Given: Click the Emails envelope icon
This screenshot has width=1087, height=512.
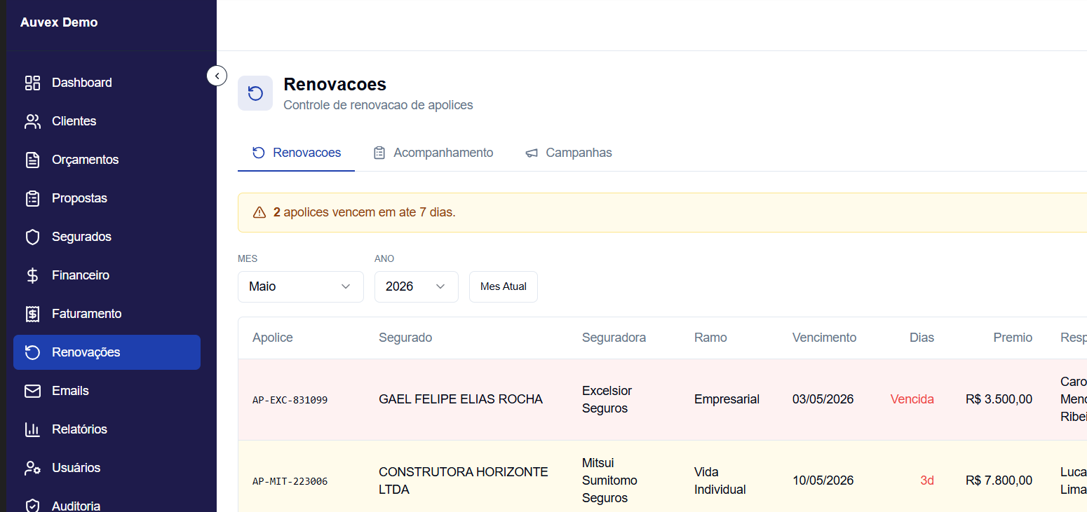Looking at the screenshot, I should tap(32, 391).
